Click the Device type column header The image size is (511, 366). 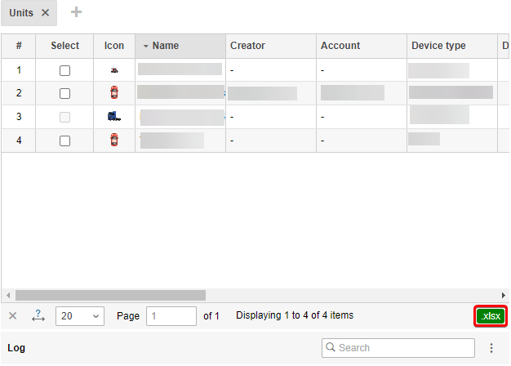coord(452,46)
